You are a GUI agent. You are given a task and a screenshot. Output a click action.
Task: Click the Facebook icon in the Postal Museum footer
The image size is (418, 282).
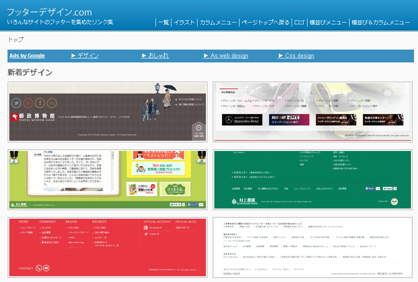[40, 103]
